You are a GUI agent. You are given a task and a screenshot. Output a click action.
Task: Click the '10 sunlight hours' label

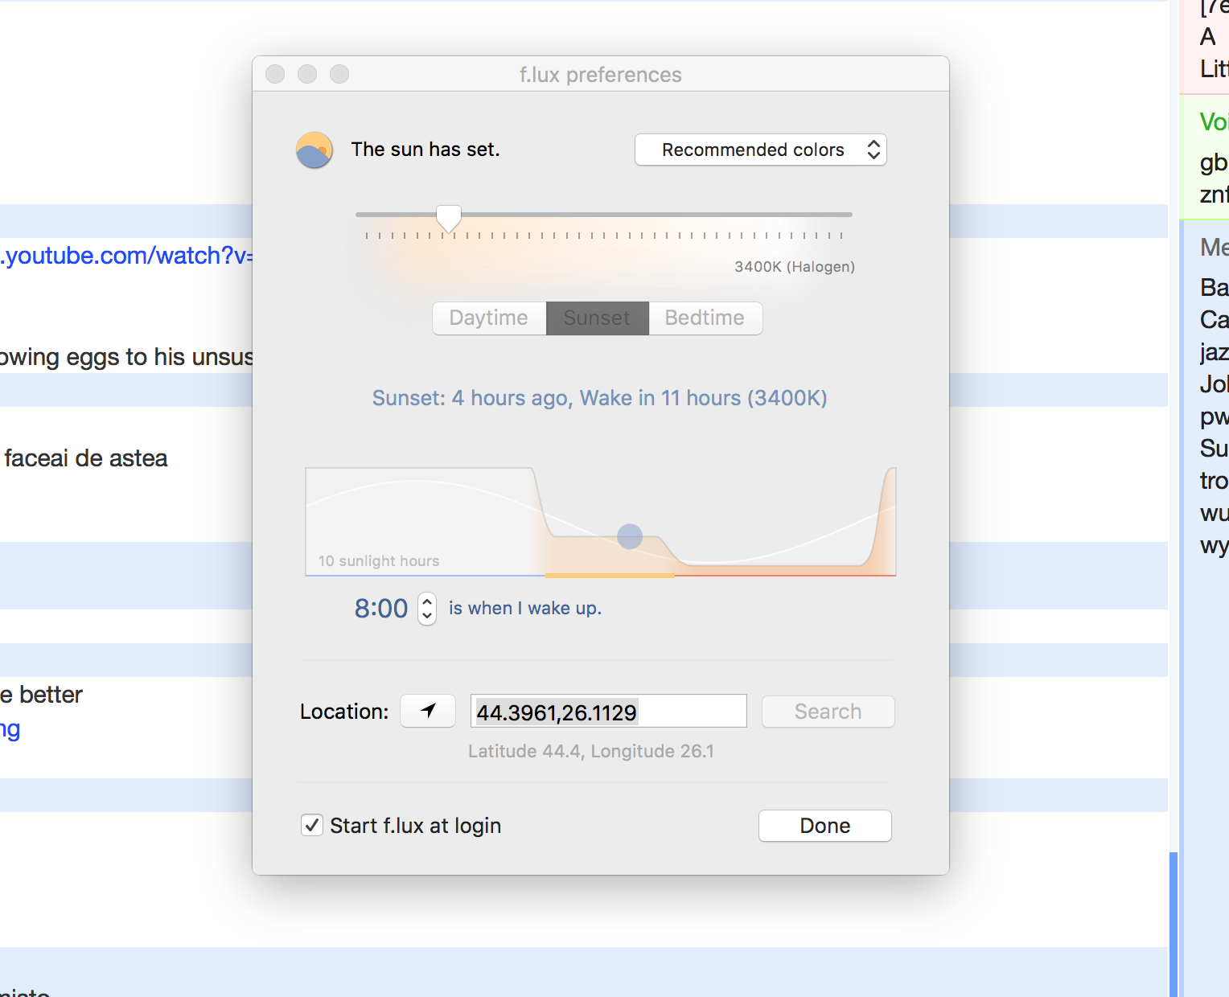pyautogui.click(x=379, y=561)
